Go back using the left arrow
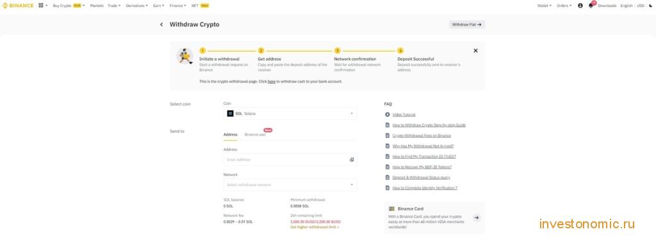The width and height of the screenshot is (656, 236). (161, 25)
